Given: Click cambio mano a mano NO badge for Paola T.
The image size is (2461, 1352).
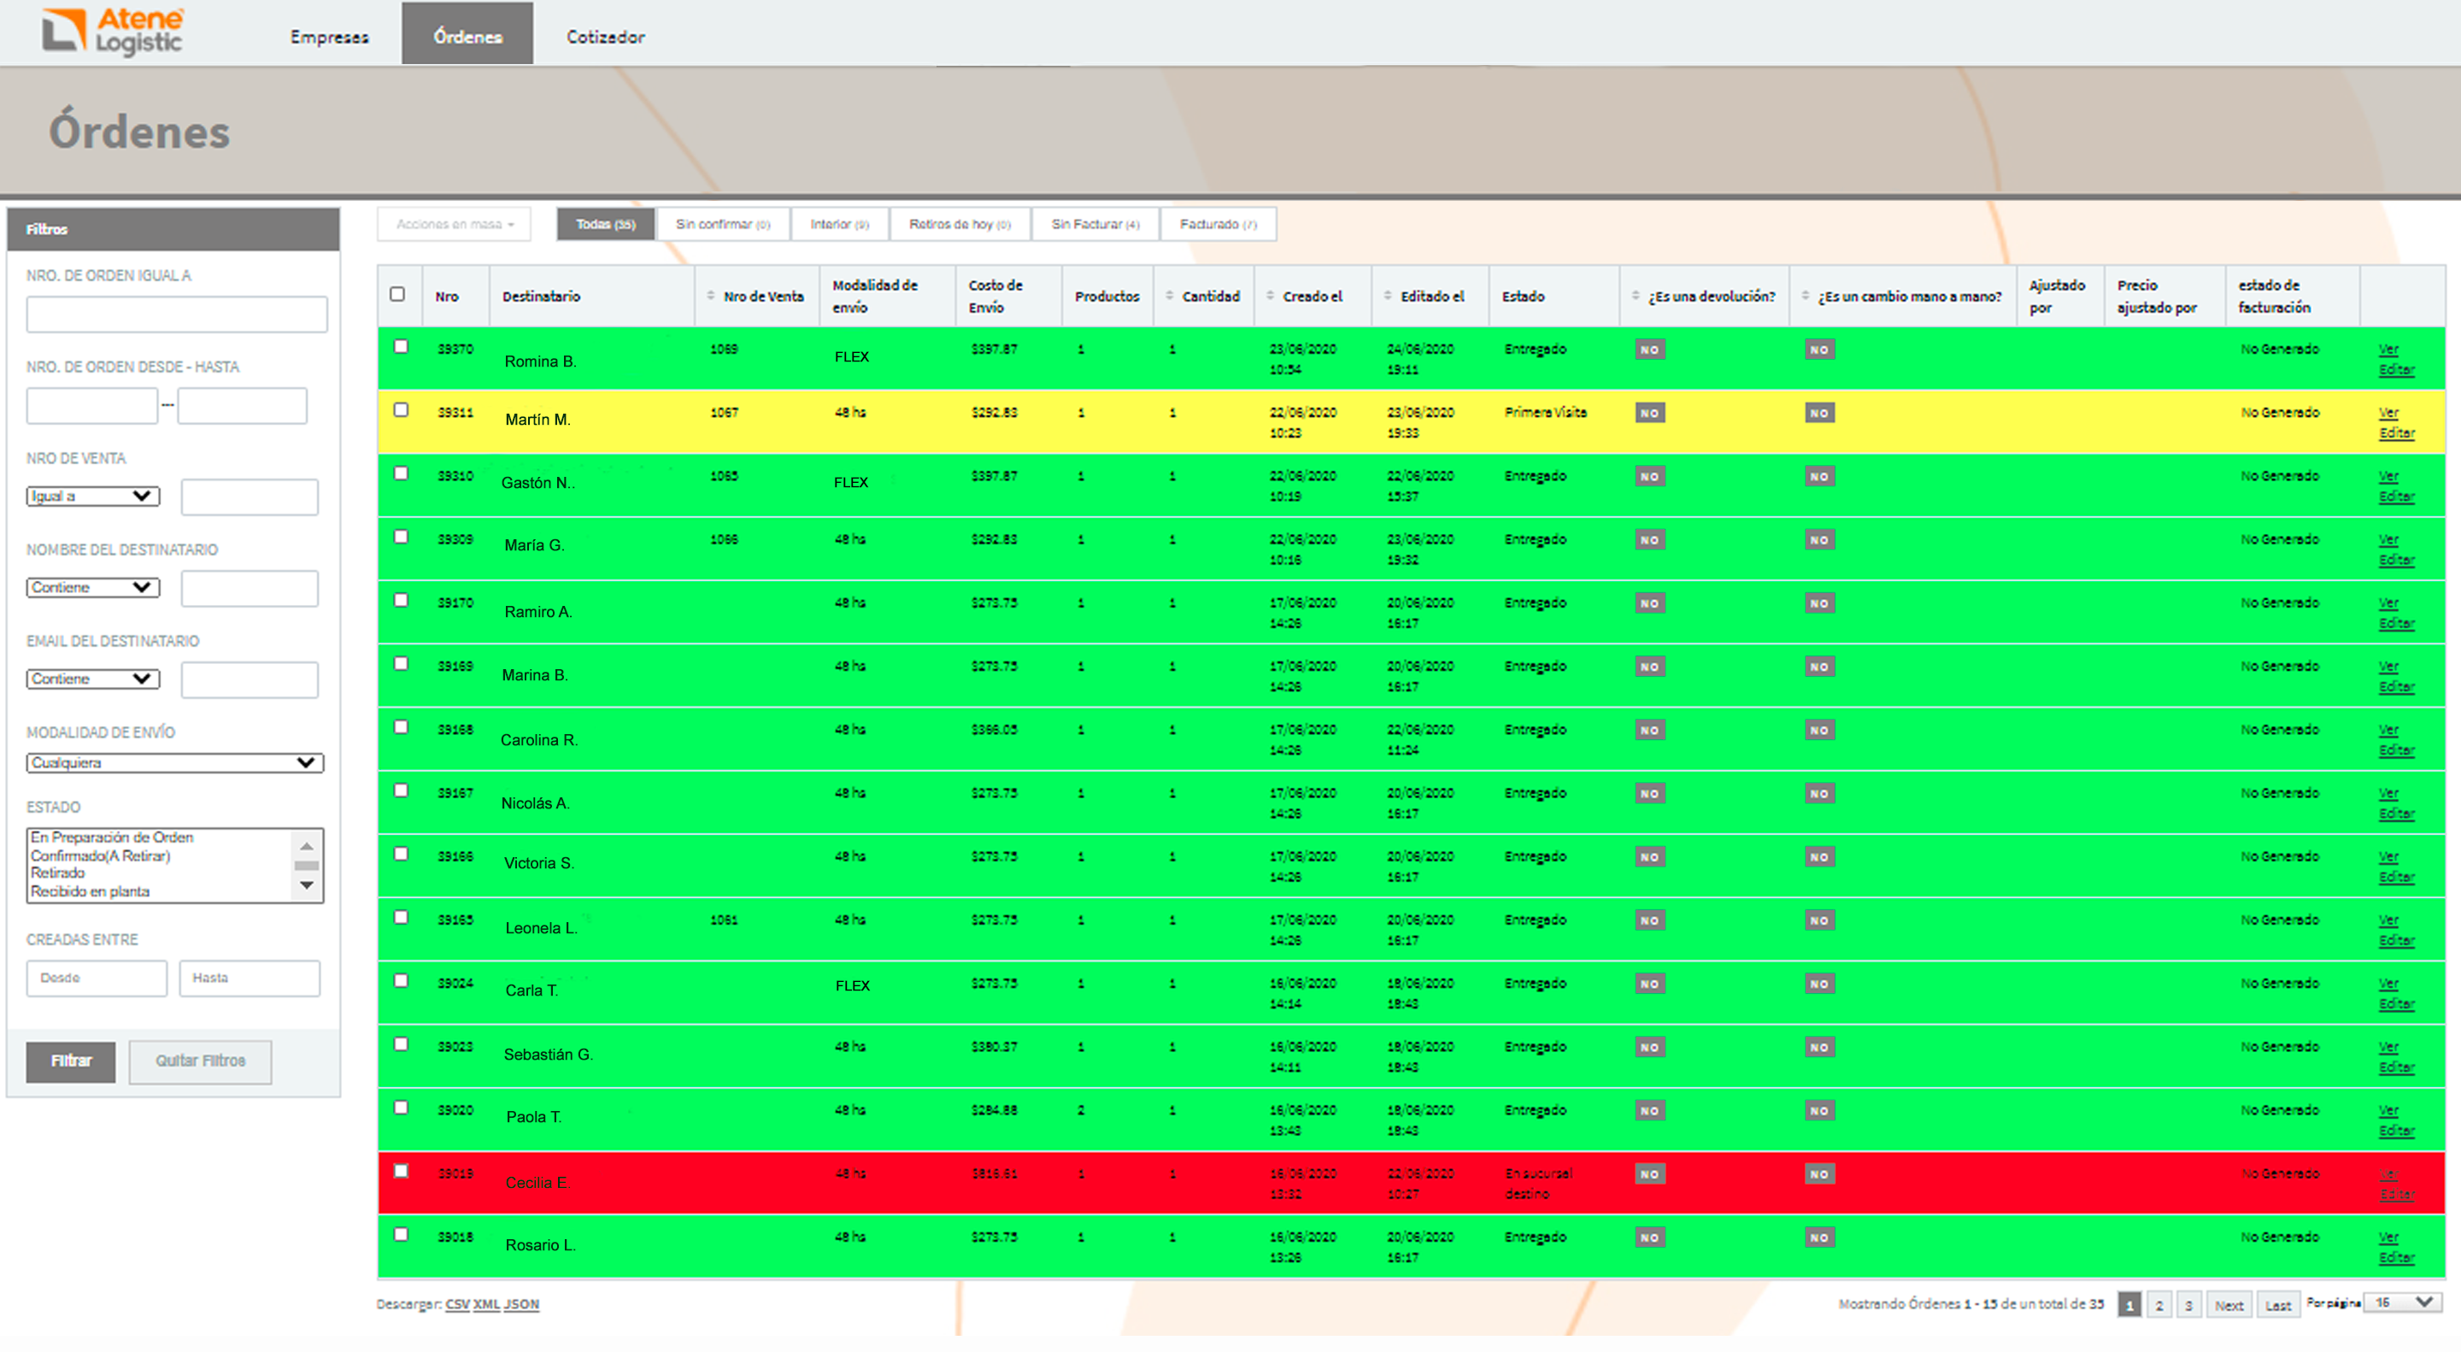Looking at the screenshot, I should point(1819,1110).
